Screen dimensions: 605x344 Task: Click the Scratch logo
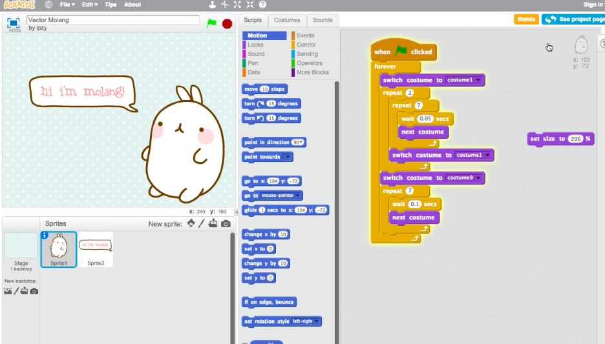[19, 5]
